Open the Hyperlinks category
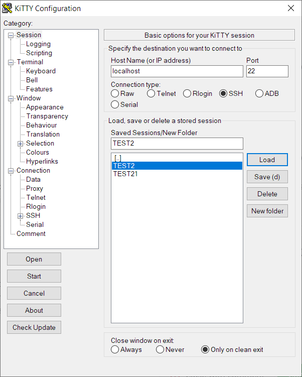The width and height of the screenshot is (302, 377). 42,161
